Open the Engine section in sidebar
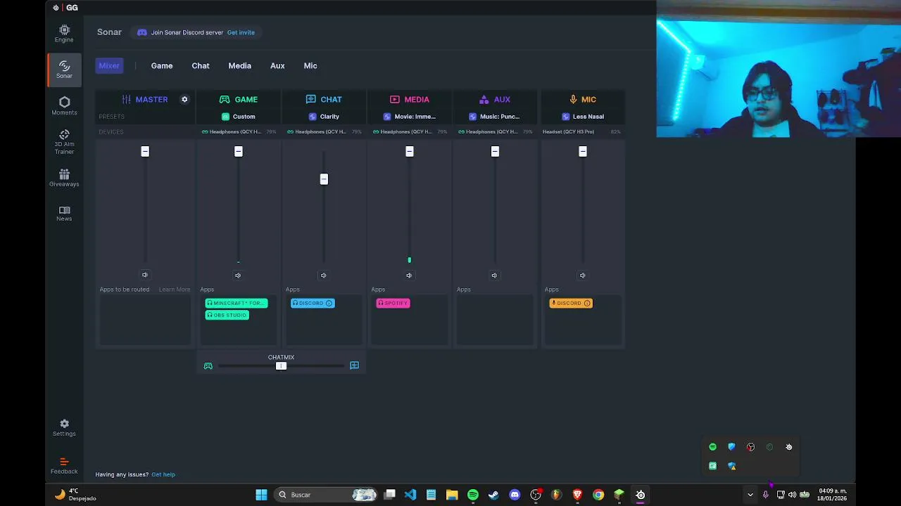 coord(64,33)
